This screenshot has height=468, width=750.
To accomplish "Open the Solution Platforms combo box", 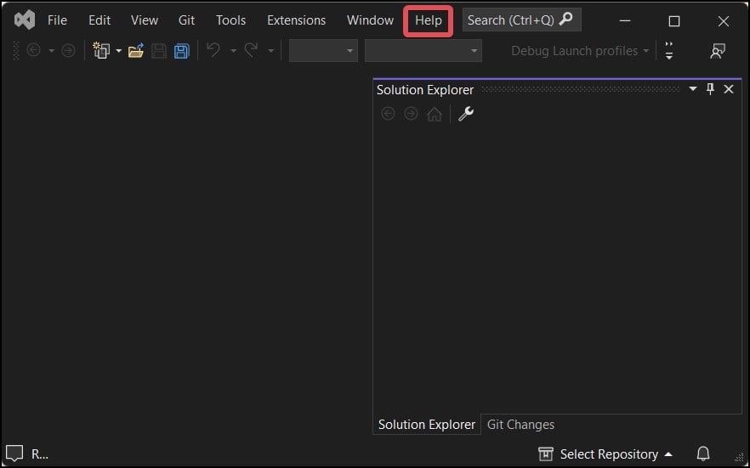I will coord(423,51).
